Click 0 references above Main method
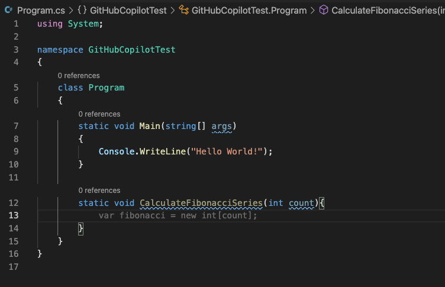 click(99, 114)
